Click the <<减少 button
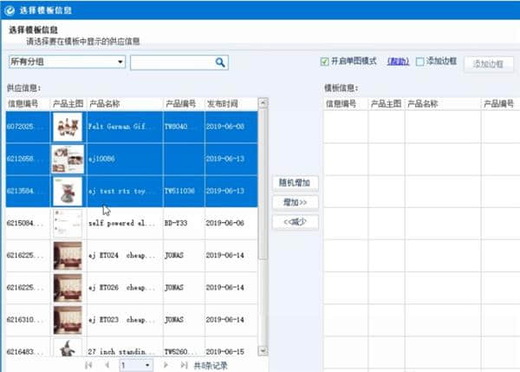The height and width of the screenshot is (372, 520). click(295, 222)
